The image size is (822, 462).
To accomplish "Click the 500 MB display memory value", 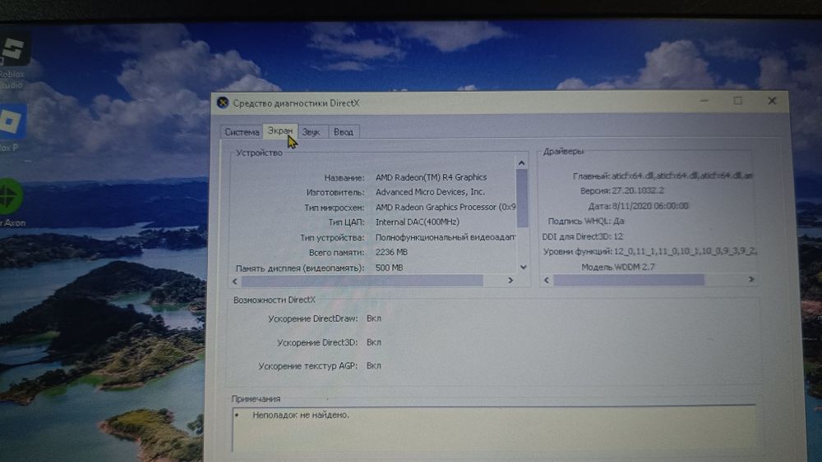I will click(389, 268).
